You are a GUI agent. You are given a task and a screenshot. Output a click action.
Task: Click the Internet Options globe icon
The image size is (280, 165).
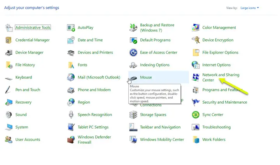pyautogui.click(x=196, y=65)
